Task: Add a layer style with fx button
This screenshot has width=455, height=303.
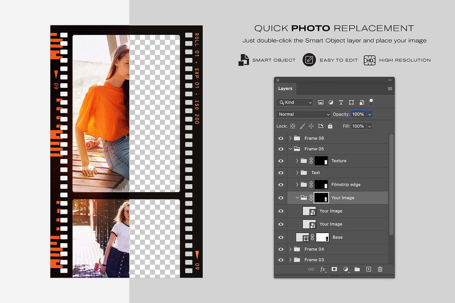Action: pos(323,269)
